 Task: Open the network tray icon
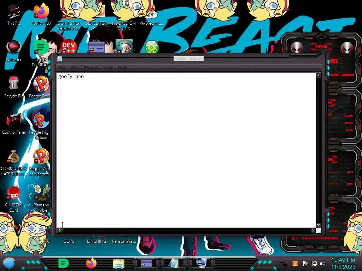click(314, 263)
